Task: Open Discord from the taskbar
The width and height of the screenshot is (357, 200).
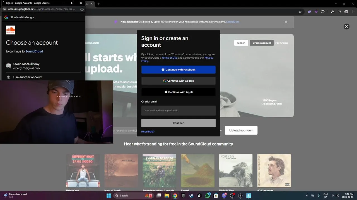Action: 224,196
